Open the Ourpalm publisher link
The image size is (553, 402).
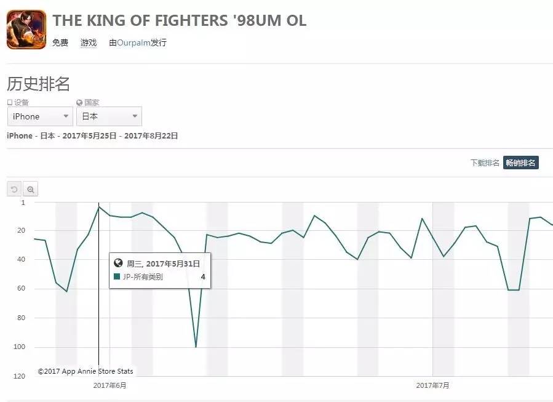(133, 42)
